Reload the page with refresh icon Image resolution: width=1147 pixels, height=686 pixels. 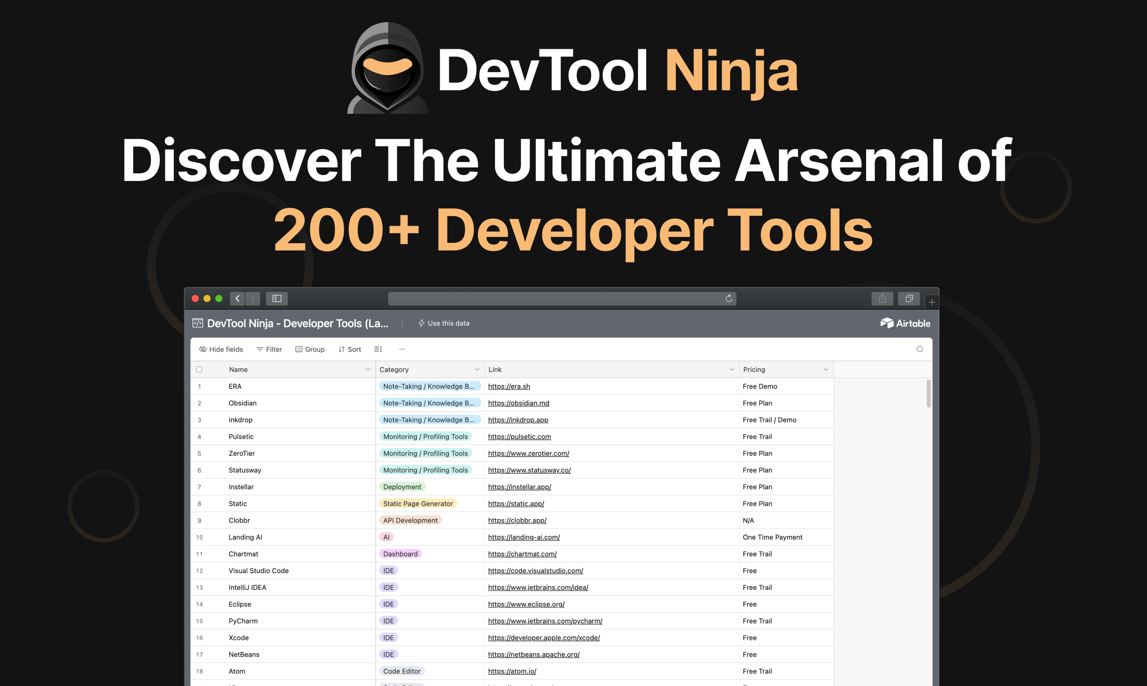729,299
